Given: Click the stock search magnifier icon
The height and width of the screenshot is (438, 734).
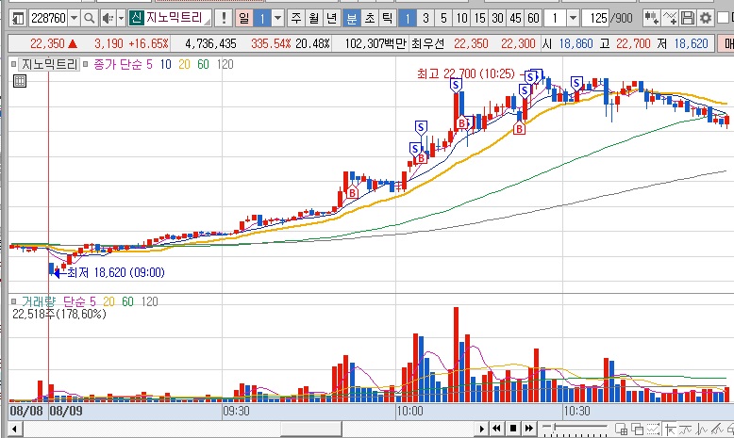Looking at the screenshot, I should [89, 18].
